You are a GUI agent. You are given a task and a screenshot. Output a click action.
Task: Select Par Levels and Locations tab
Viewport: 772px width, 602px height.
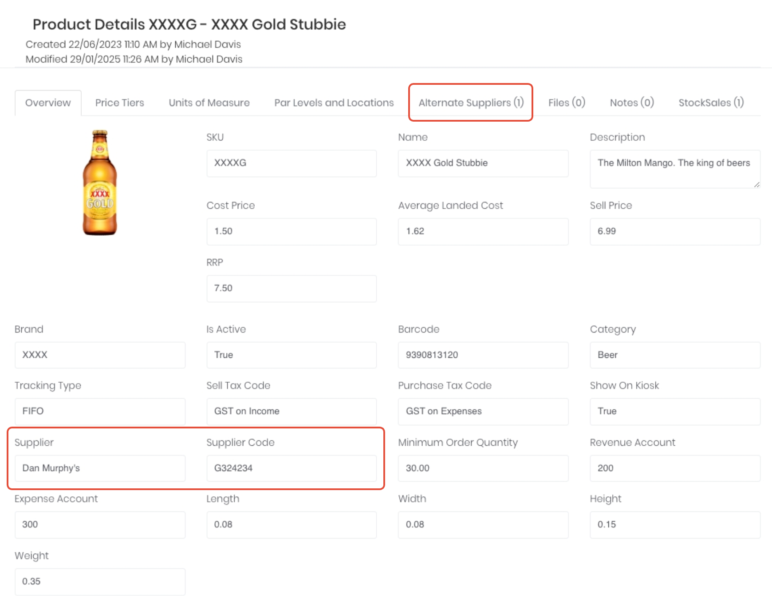coord(334,103)
